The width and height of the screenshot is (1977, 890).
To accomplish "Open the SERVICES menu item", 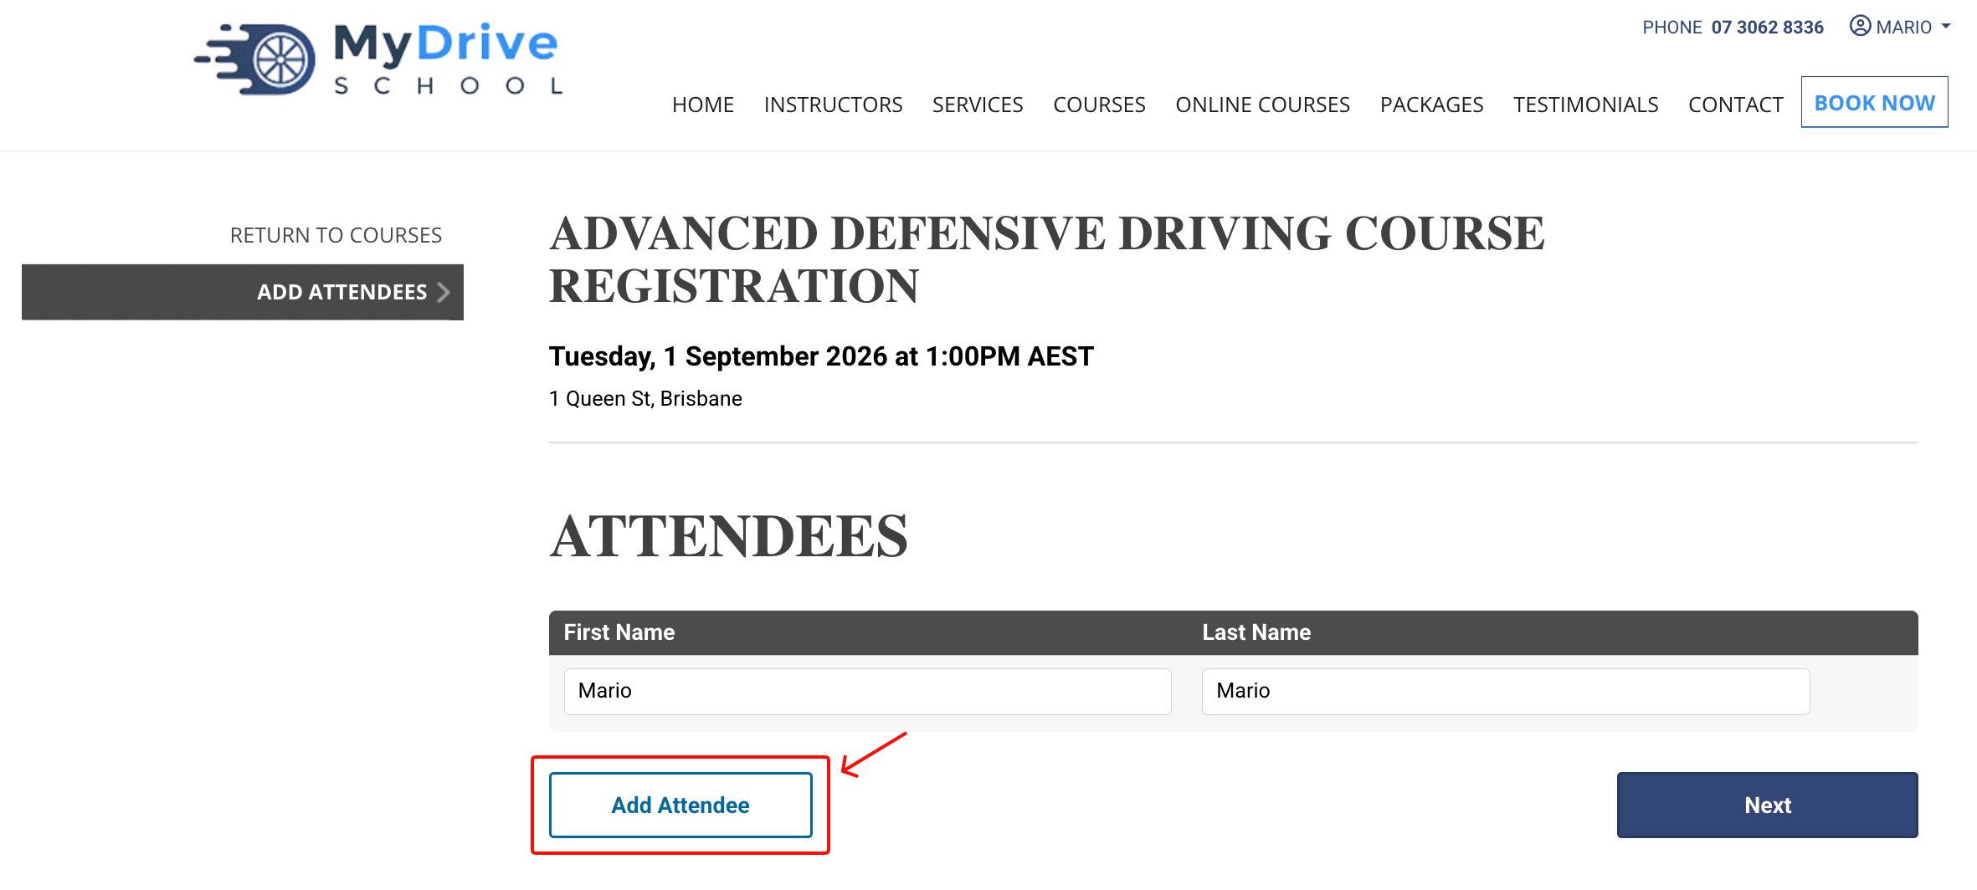I will (978, 105).
